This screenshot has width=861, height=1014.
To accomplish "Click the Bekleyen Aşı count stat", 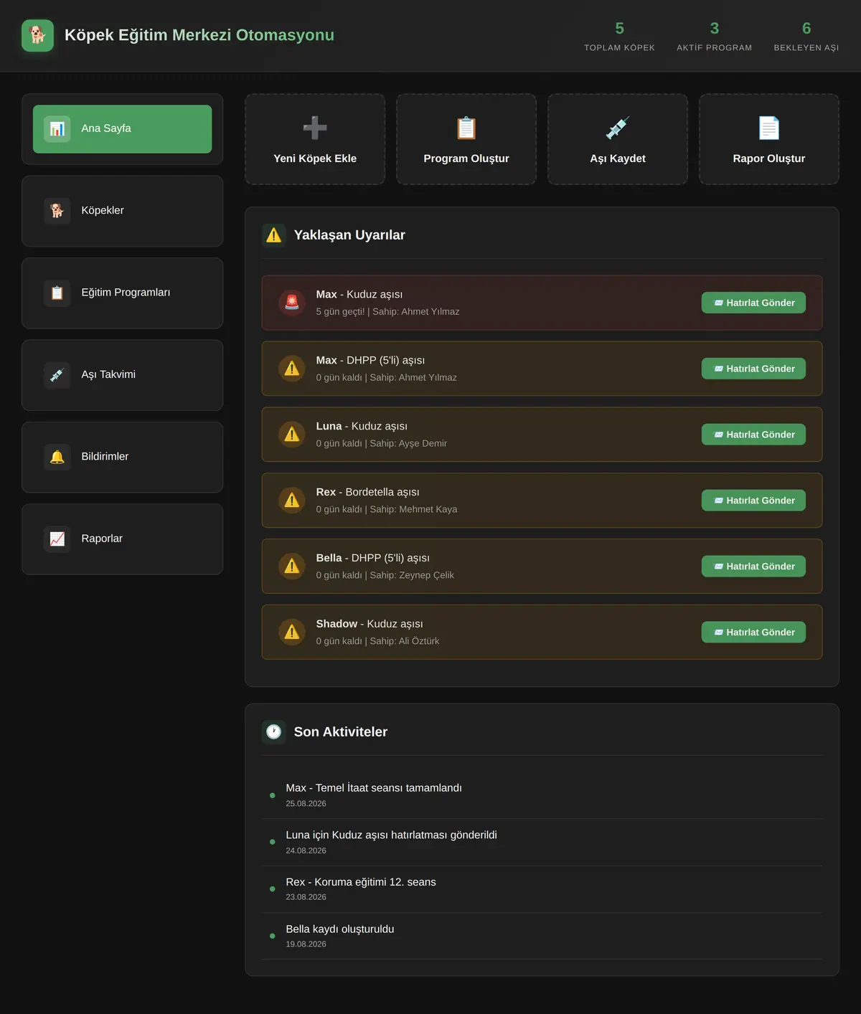I will pos(806,36).
